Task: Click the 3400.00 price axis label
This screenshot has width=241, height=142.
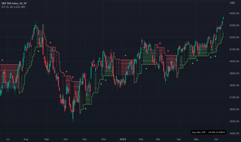Action: [234, 133]
